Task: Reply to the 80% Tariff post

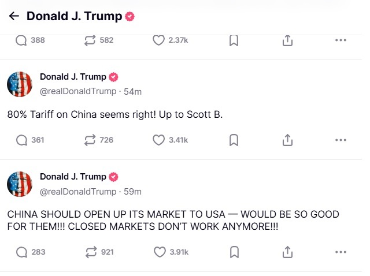Action: pyautogui.click(x=22, y=140)
